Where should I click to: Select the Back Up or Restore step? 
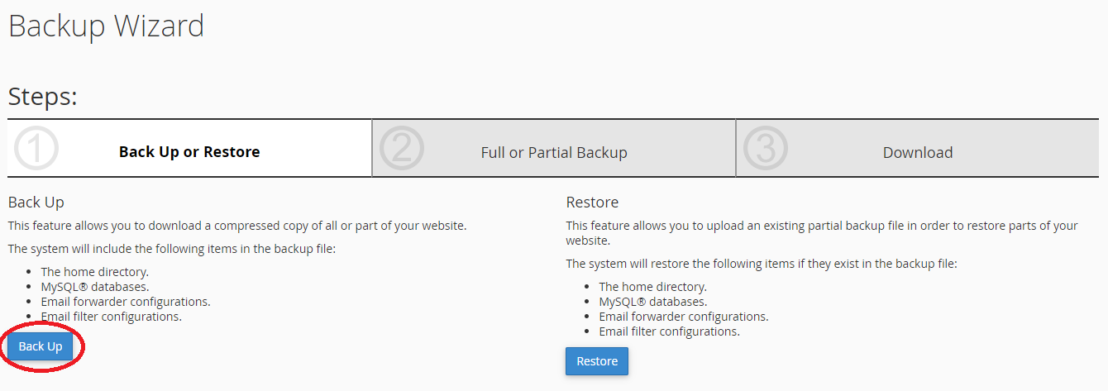point(189,152)
